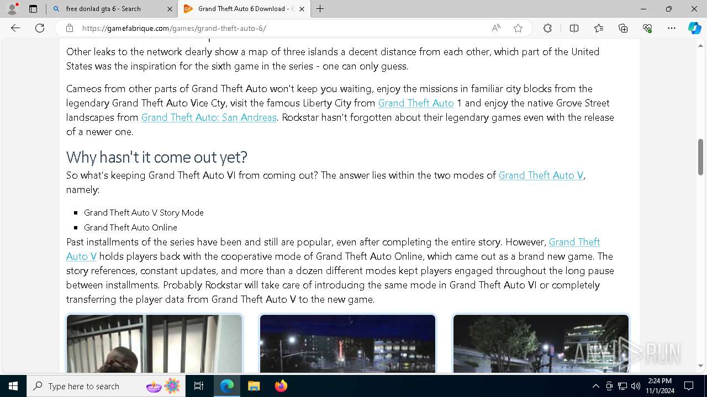The width and height of the screenshot is (707, 397).
Task: Open the Windows Start menu
Action: coord(13,386)
